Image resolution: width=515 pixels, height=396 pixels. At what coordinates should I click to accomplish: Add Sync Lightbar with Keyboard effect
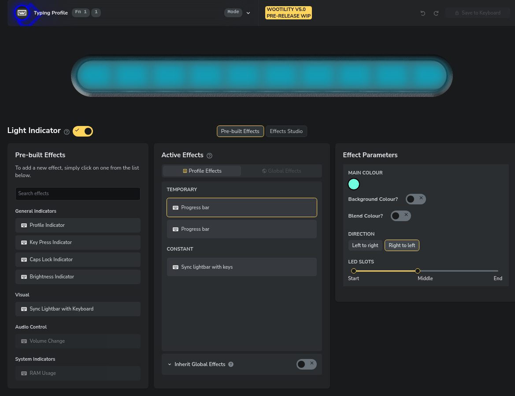[78, 309]
